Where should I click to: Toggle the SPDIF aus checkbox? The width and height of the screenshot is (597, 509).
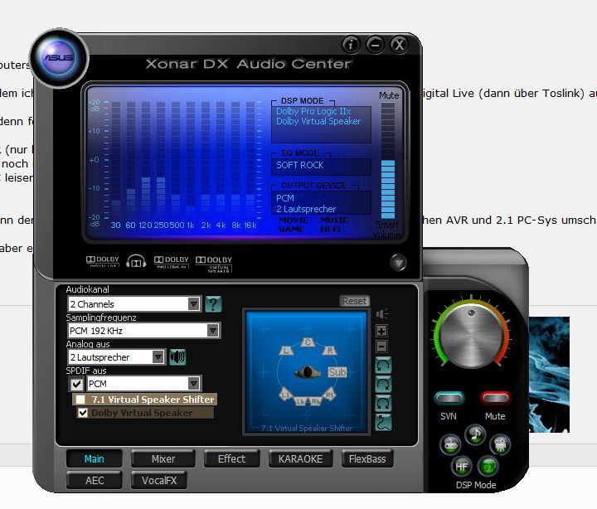[76, 384]
